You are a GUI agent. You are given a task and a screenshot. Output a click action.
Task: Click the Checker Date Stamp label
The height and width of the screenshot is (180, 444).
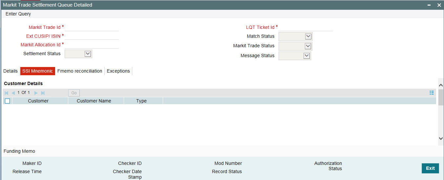tap(127, 174)
